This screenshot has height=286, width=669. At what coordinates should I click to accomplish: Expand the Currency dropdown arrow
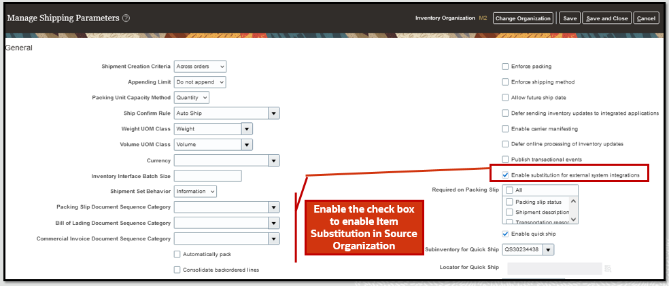[x=274, y=160]
